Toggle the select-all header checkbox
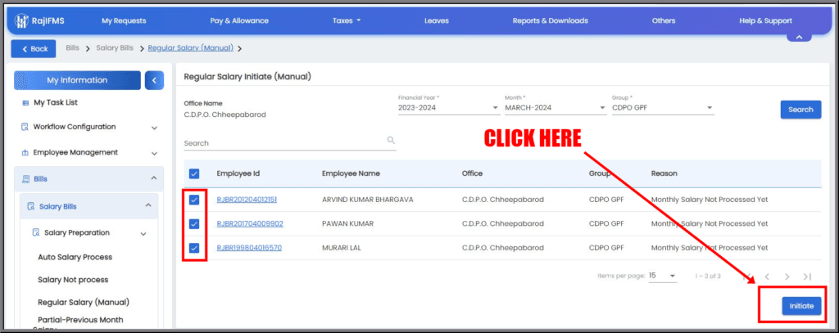Image resolution: width=839 pixels, height=333 pixels. pos(194,173)
